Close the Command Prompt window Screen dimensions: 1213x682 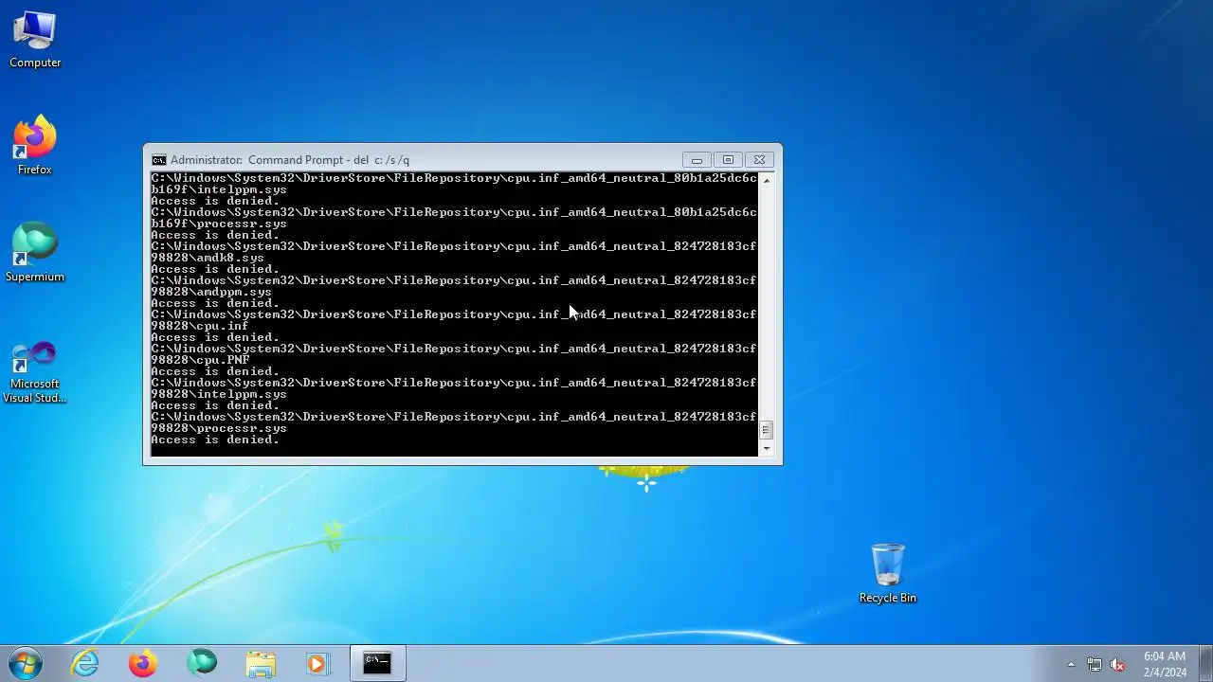click(x=759, y=160)
